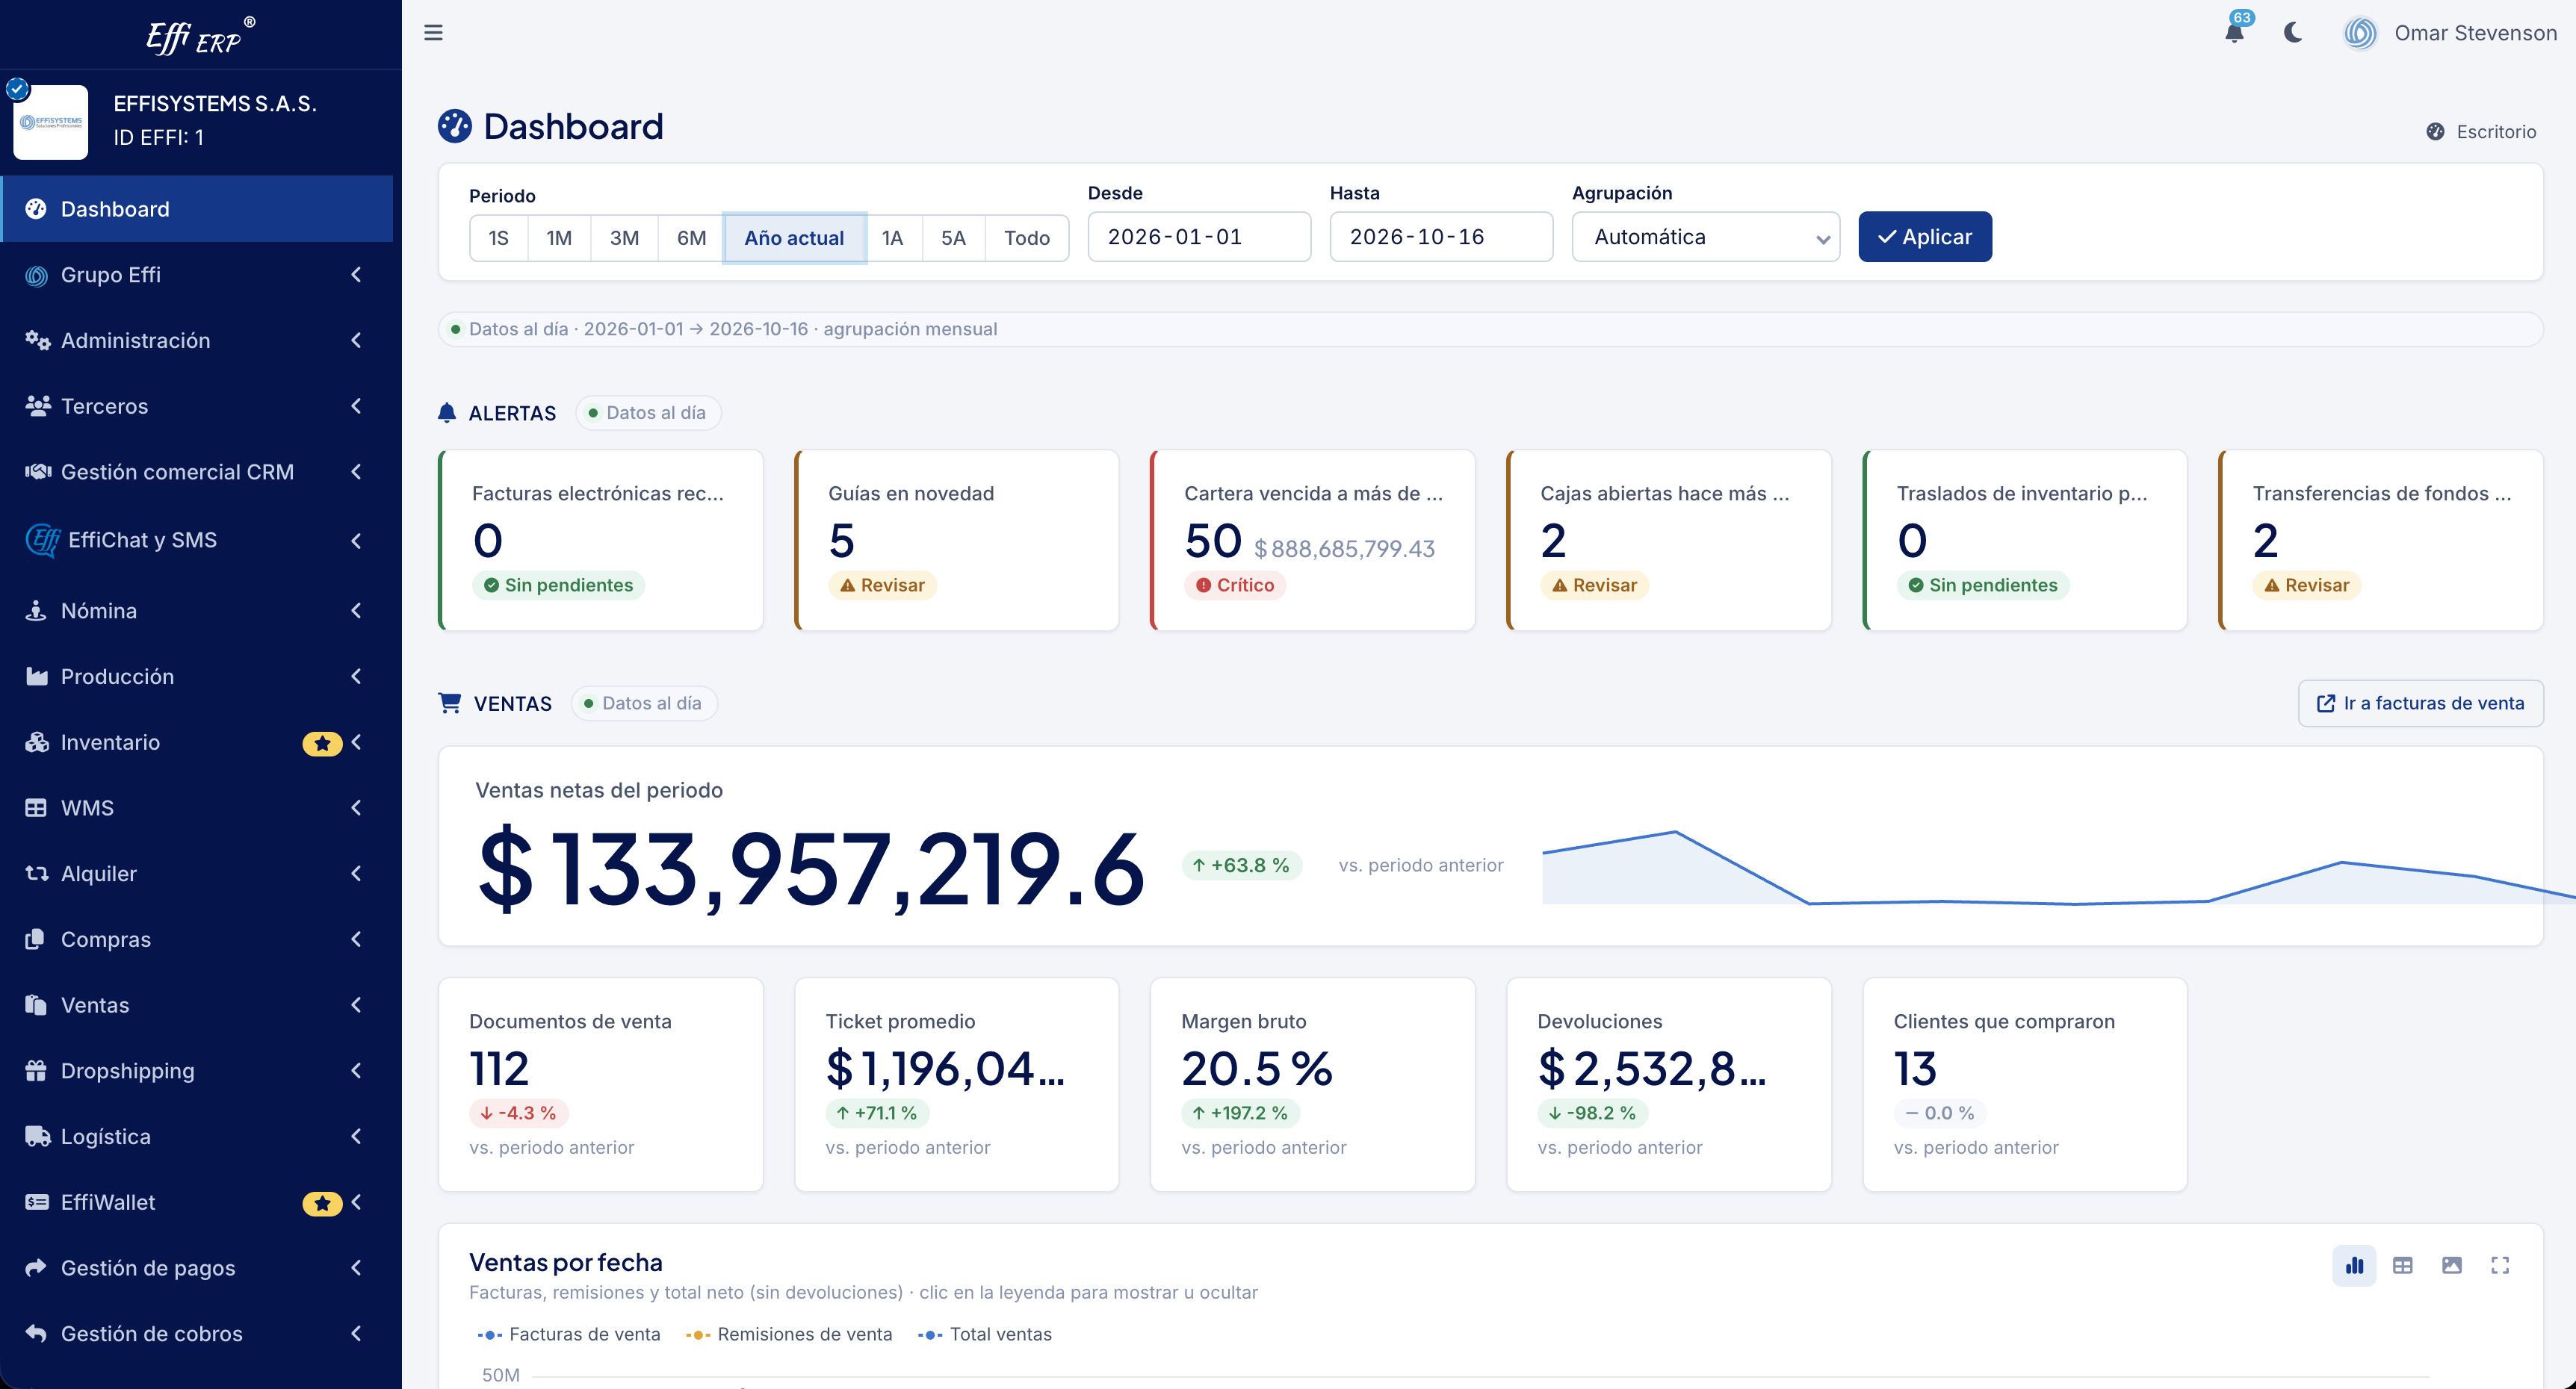The width and height of the screenshot is (2576, 1389).
Task: Click the Desde date field
Action: pos(1199,237)
